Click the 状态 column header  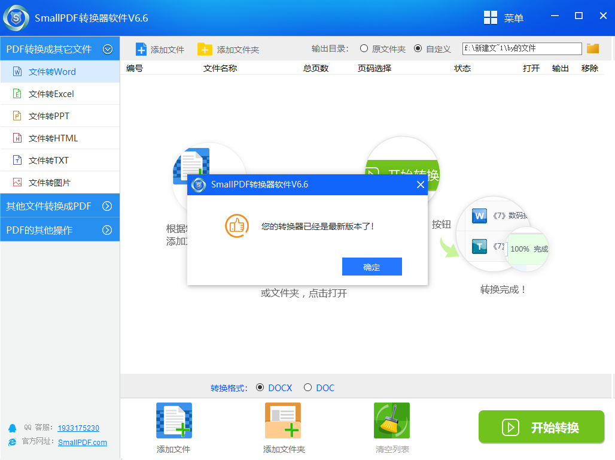click(462, 68)
